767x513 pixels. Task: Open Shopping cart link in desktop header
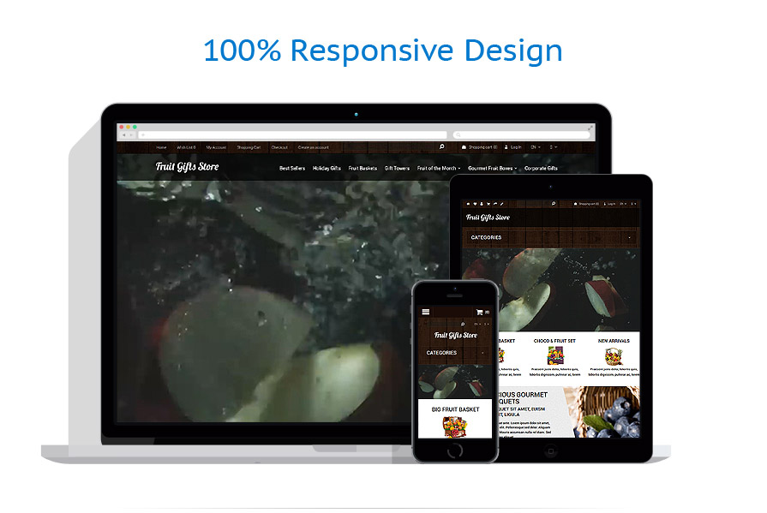(479, 147)
